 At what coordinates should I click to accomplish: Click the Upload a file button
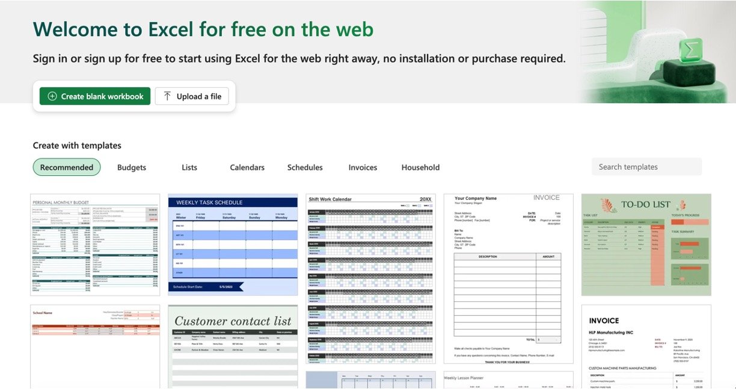(x=192, y=96)
